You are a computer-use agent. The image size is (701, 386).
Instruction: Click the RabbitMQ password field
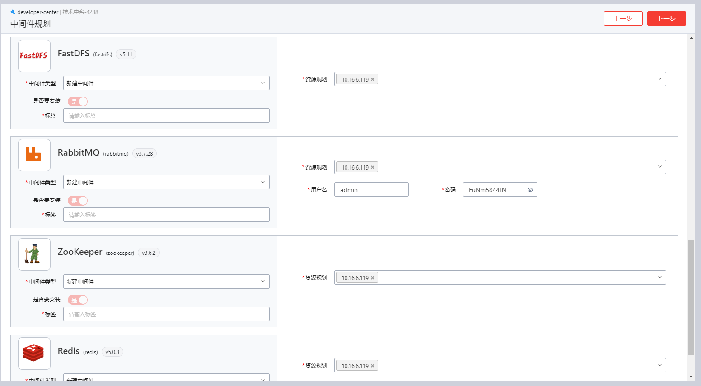pos(500,189)
